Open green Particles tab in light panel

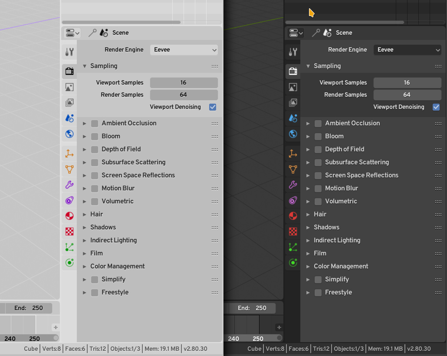[x=69, y=247]
